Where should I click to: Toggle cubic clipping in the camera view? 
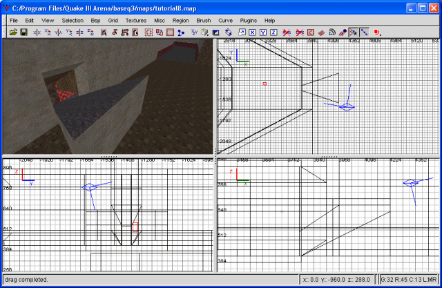pos(215,32)
